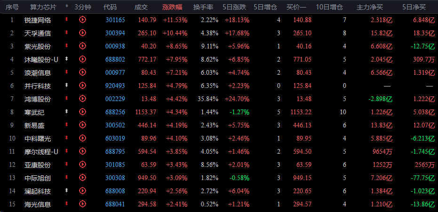Sort by the 换手率 column header

point(203,7)
